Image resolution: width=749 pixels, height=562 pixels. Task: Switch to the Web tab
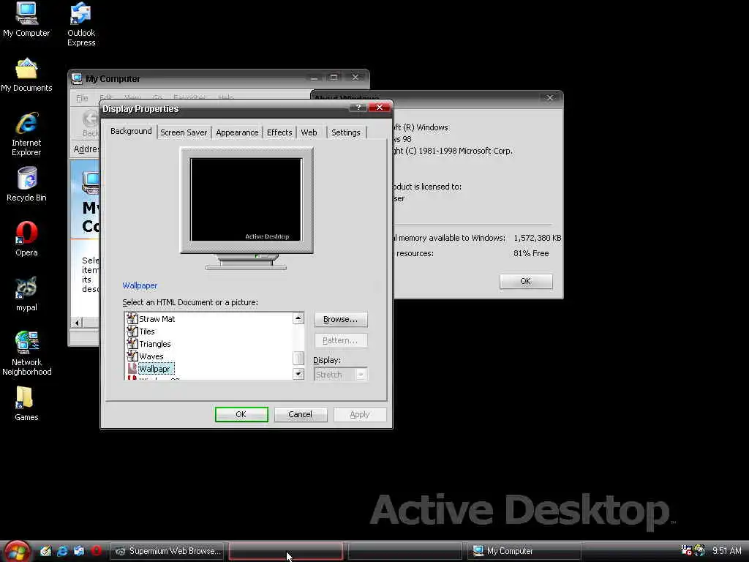(309, 132)
